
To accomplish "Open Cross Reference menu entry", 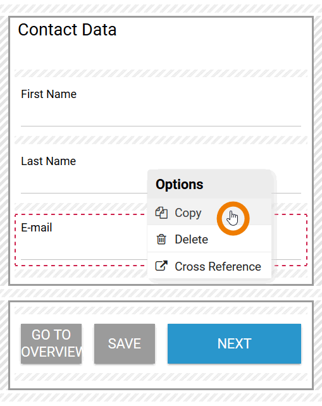I will click(x=209, y=266).
